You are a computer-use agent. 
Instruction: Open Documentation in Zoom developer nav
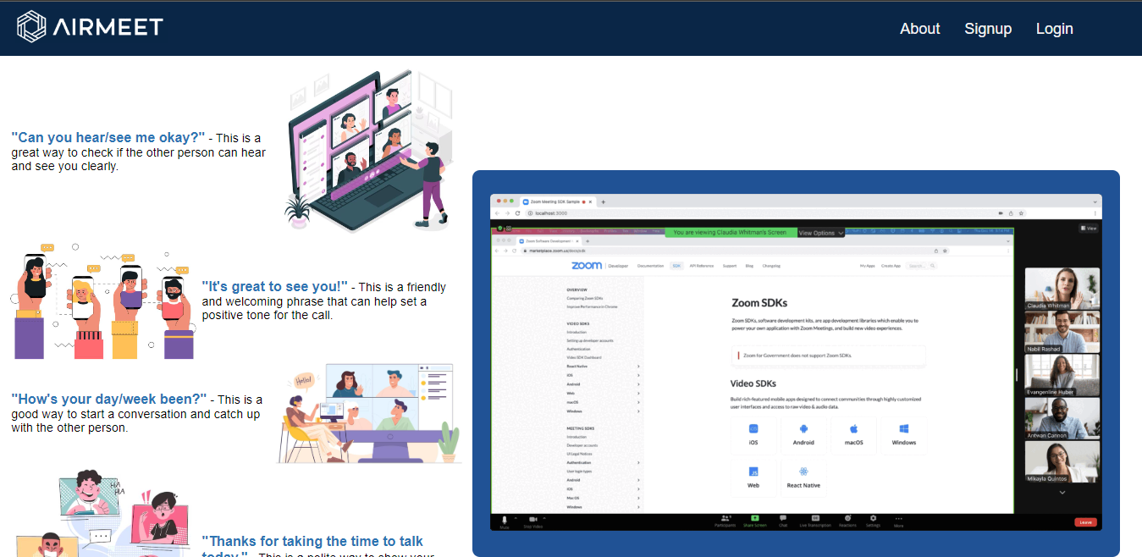[650, 266]
